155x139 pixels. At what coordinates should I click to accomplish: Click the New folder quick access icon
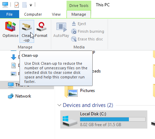coord(24,5)
